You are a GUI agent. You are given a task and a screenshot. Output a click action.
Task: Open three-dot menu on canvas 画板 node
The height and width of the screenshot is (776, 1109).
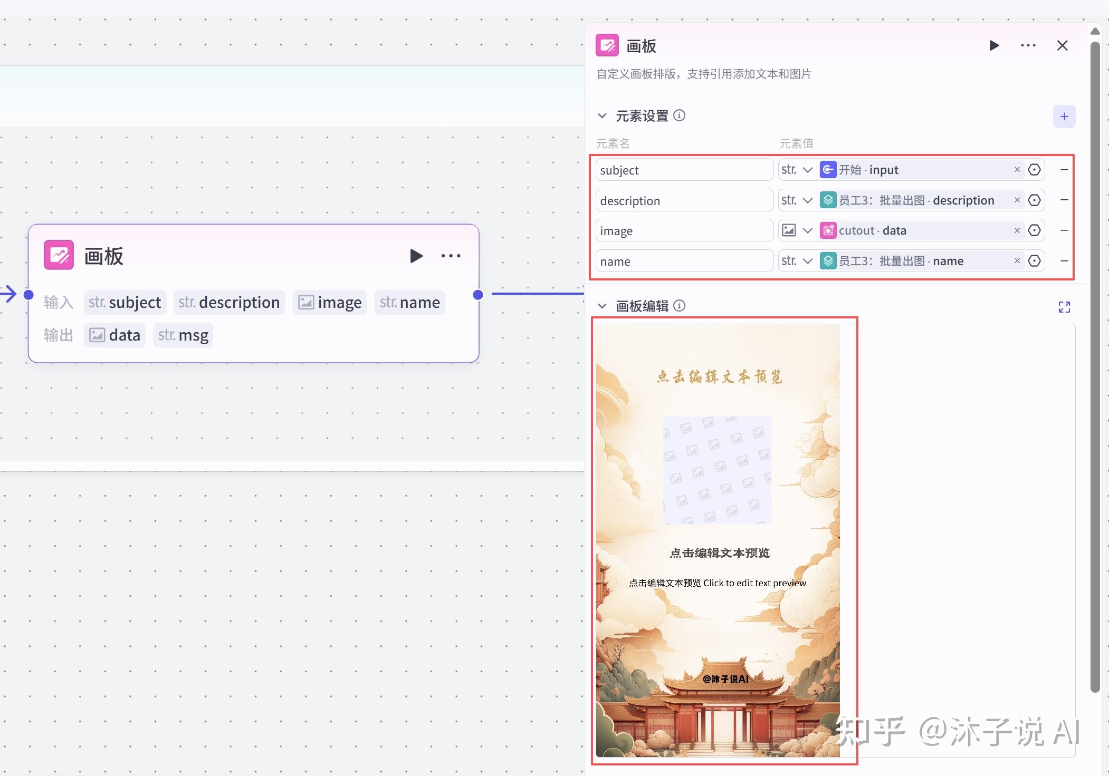pyautogui.click(x=451, y=256)
